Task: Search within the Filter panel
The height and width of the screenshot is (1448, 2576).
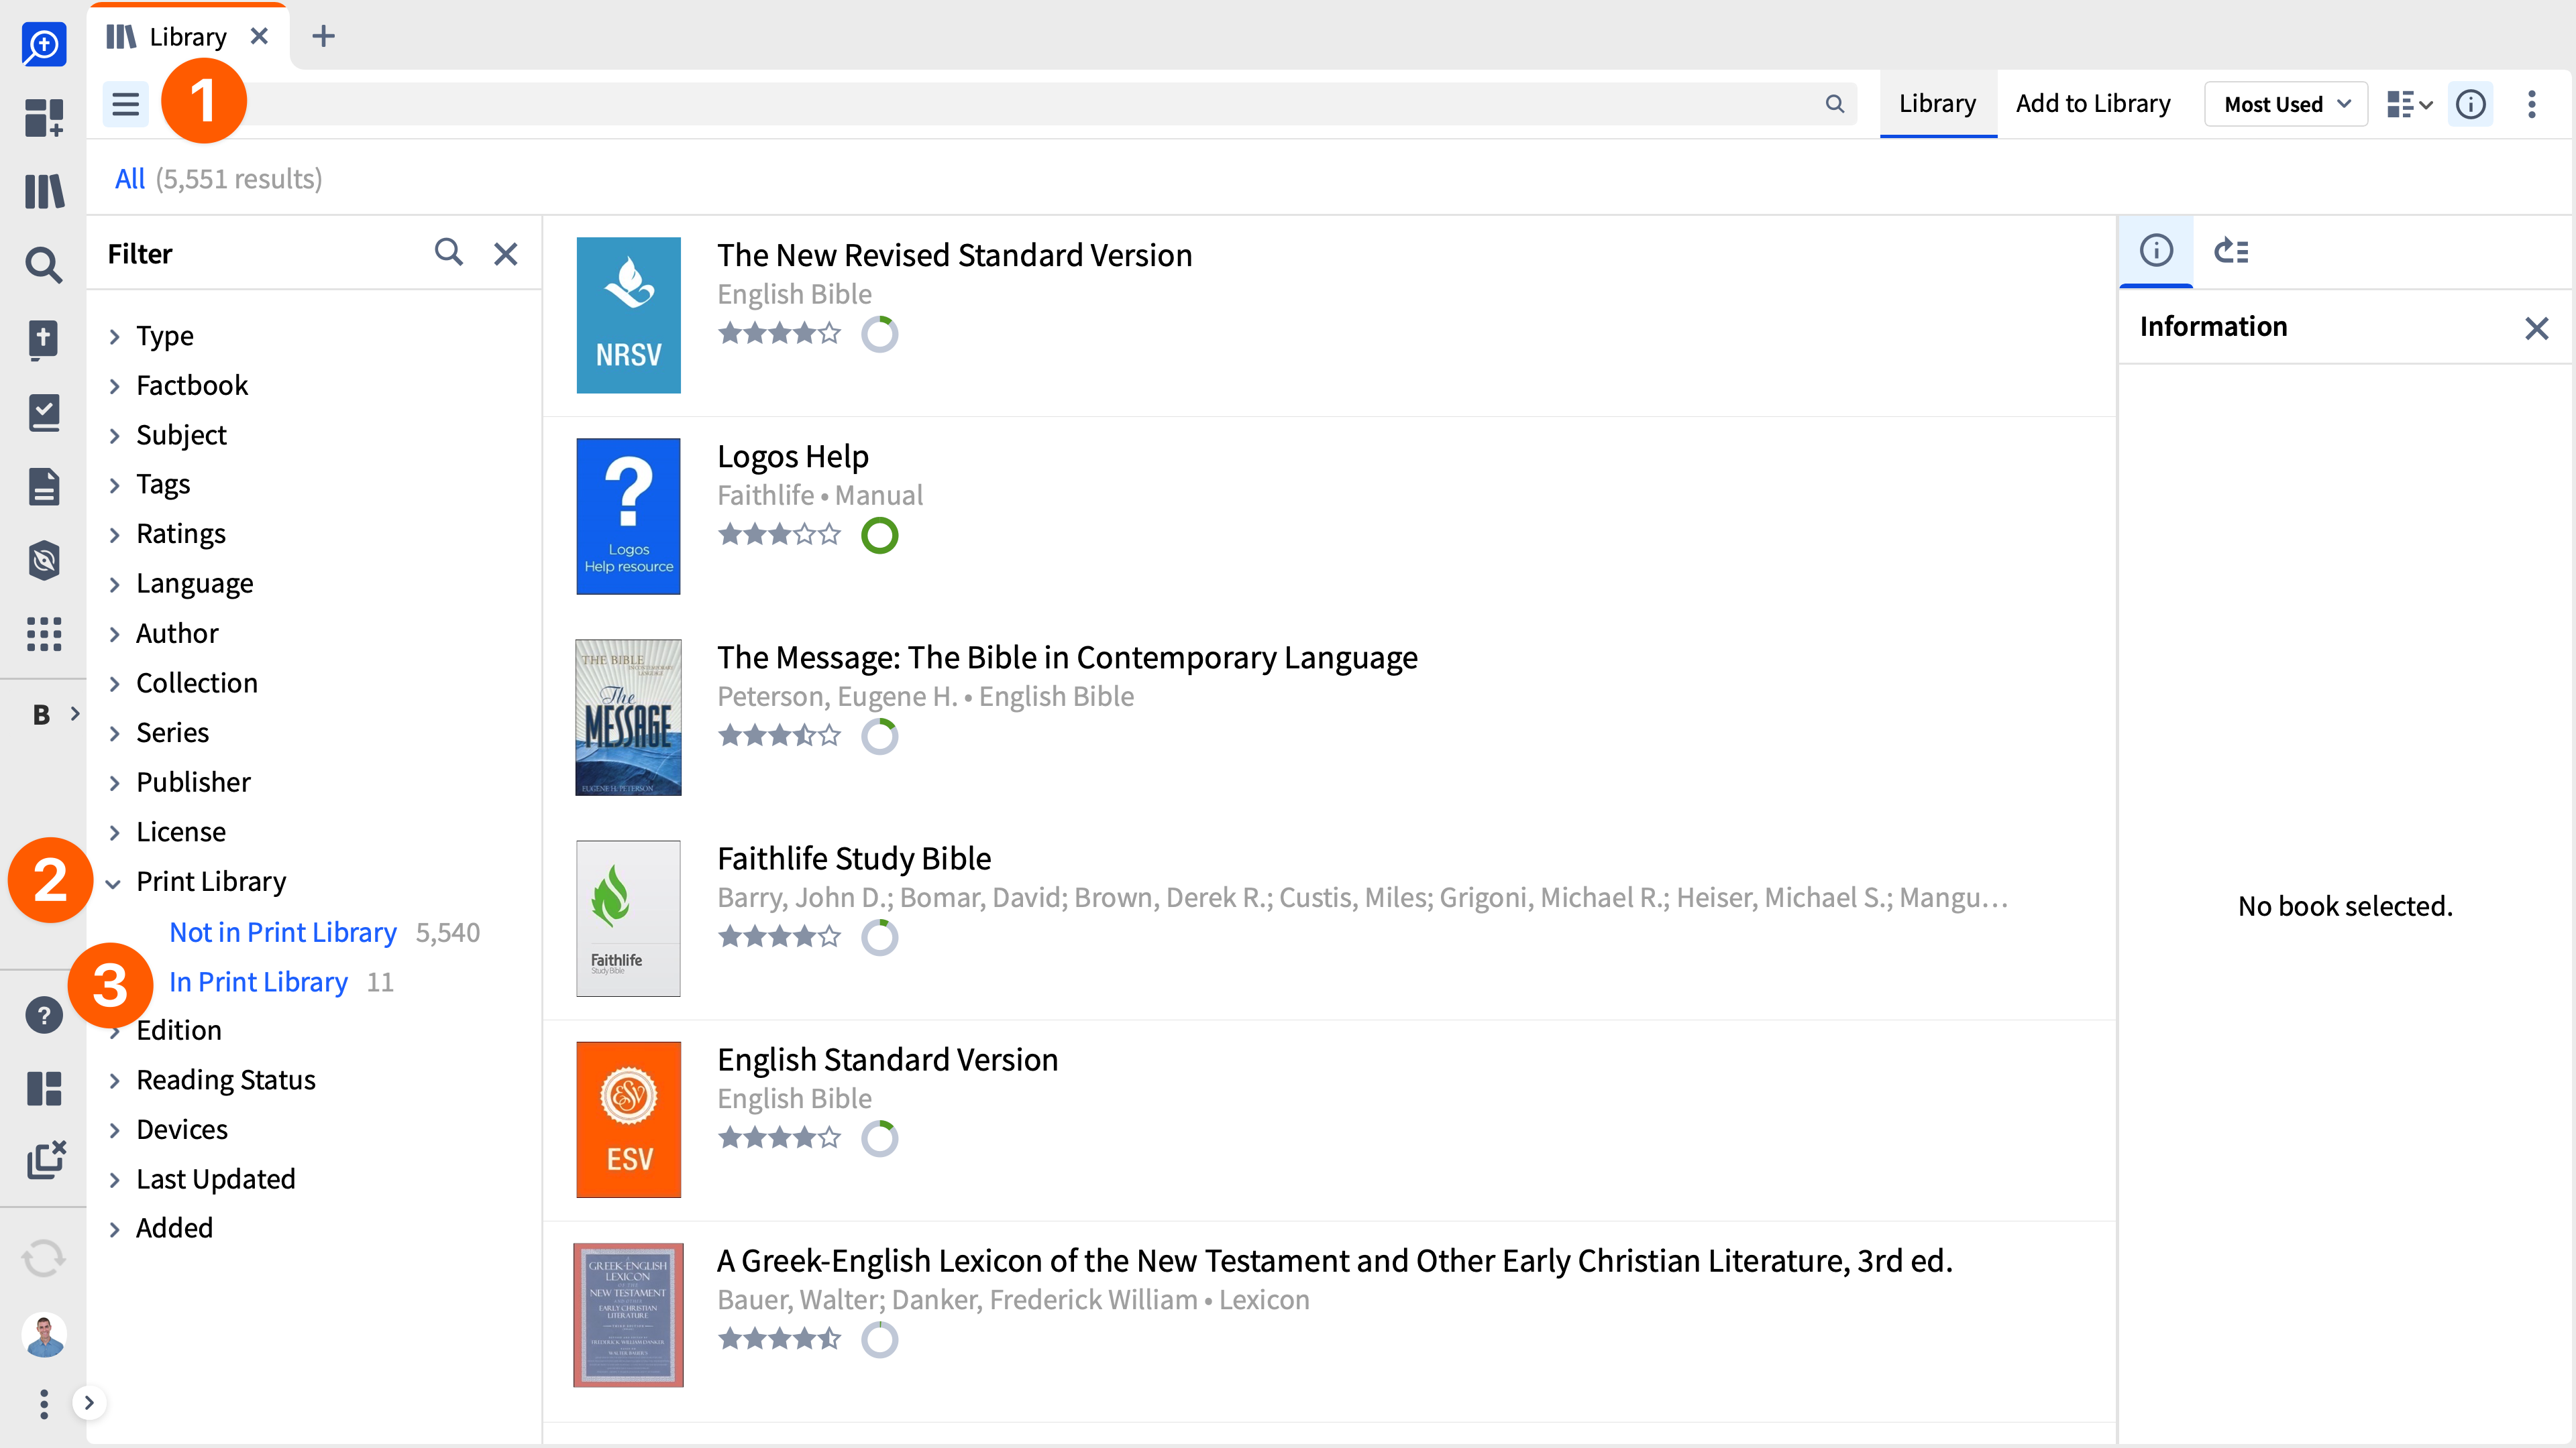Action: click(x=449, y=253)
